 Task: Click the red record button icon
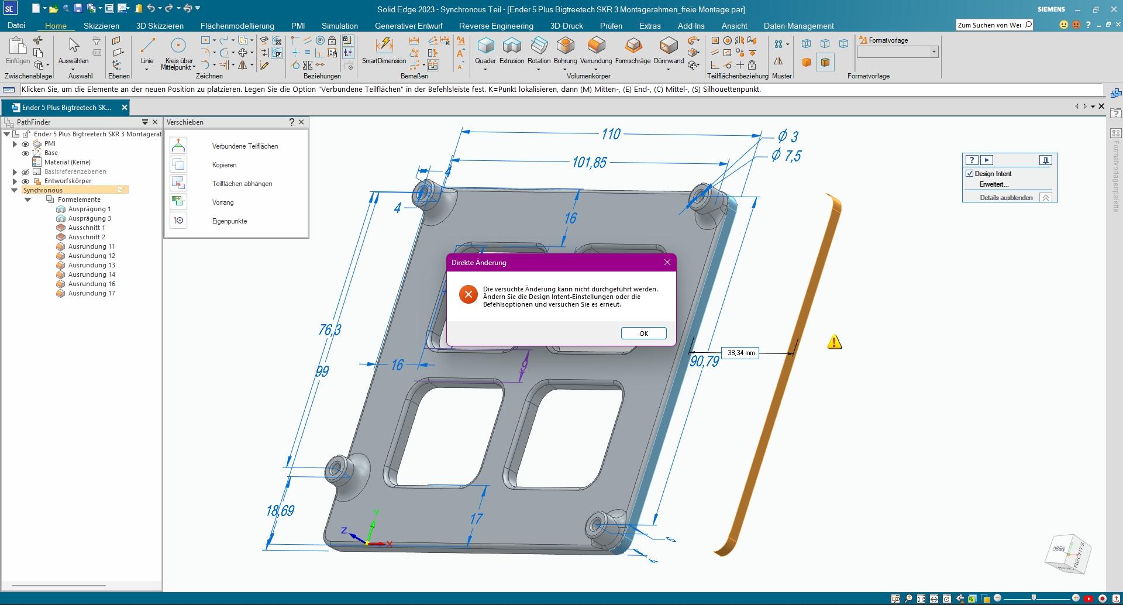1103,599
